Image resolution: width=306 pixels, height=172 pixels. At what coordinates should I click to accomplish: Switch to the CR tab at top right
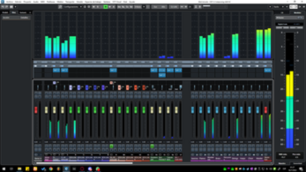(282, 13)
